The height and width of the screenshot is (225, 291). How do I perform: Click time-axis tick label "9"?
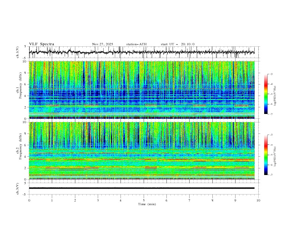pos(235,200)
